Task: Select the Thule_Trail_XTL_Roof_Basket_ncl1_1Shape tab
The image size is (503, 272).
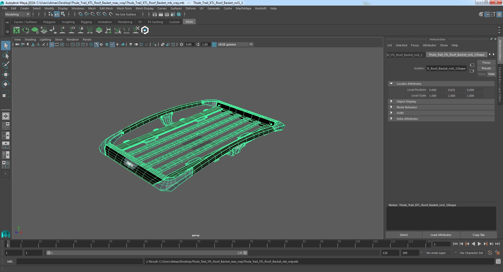Action: tap(456, 55)
